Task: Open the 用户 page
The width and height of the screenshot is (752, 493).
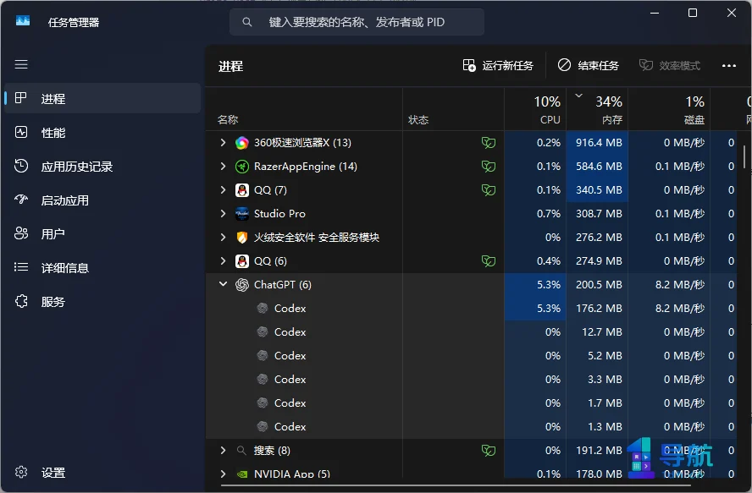Action: click(102, 233)
